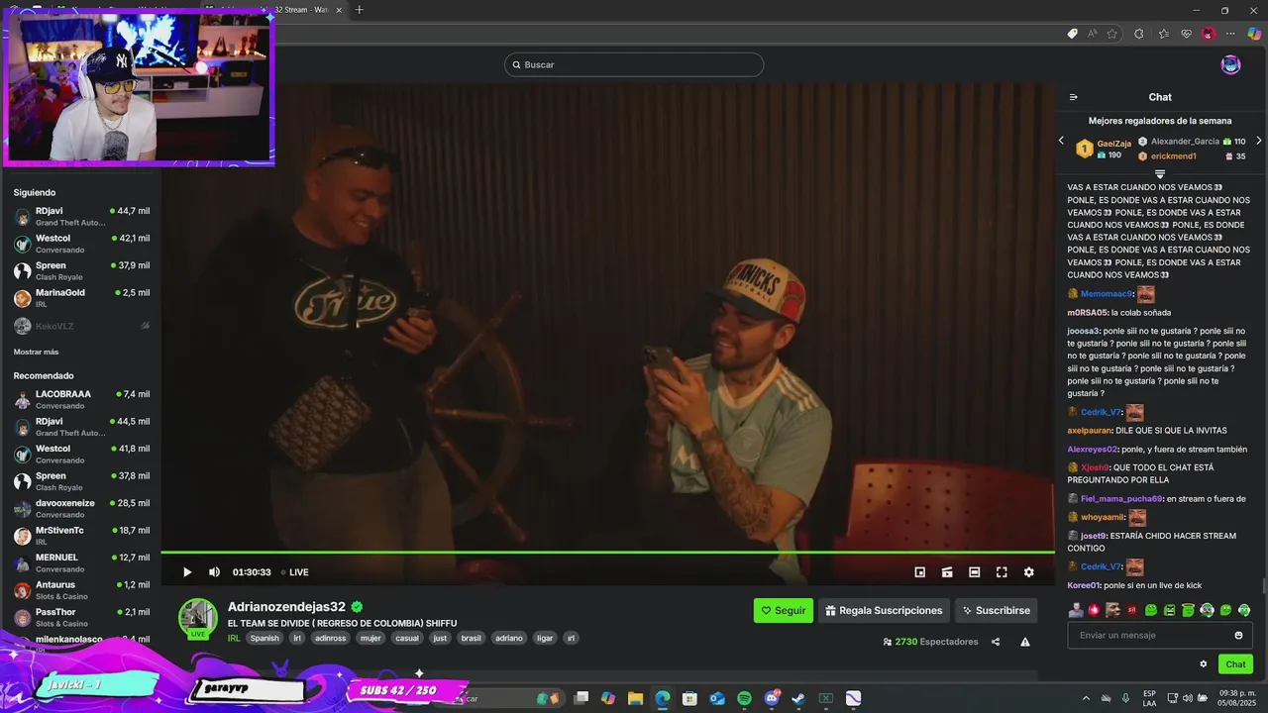The height and width of the screenshot is (713, 1268).
Task: Open MarinaGold followed channel
Action: tap(81, 298)
